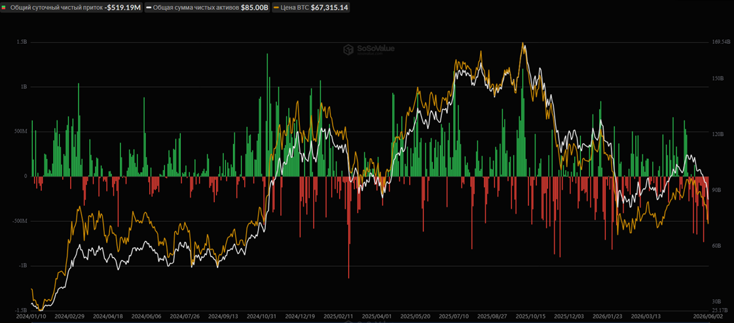This screenshot has height=323, width=734.
Task: Click the -500M left axis label
Action: point(21,221)
